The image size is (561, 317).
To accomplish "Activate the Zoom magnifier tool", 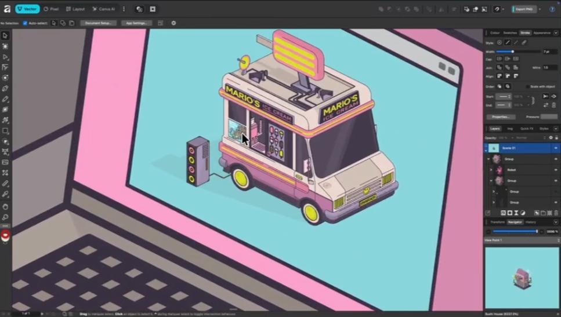I will pos(5,217).
